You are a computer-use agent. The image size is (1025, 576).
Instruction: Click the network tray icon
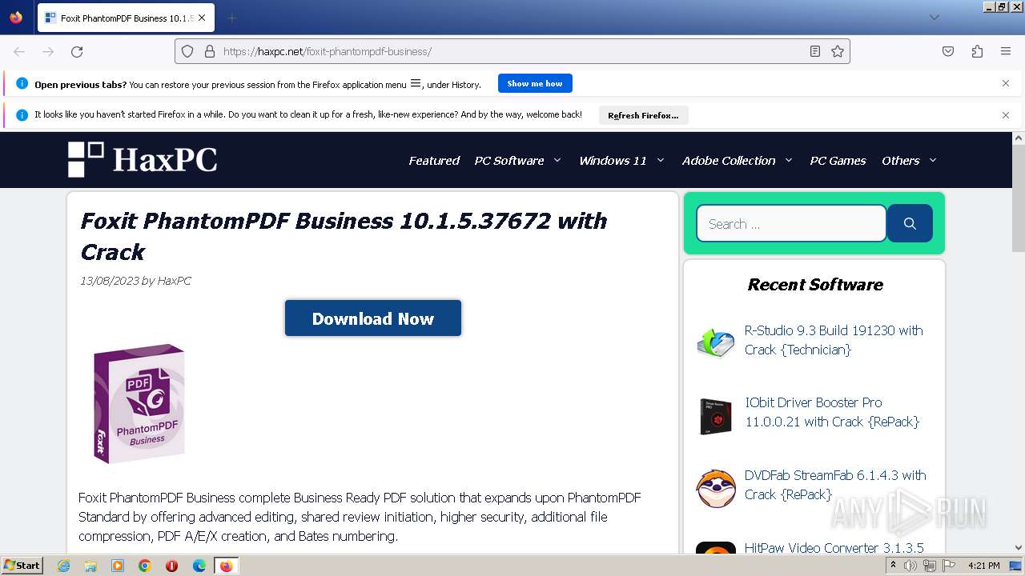(x=930, y=566)
